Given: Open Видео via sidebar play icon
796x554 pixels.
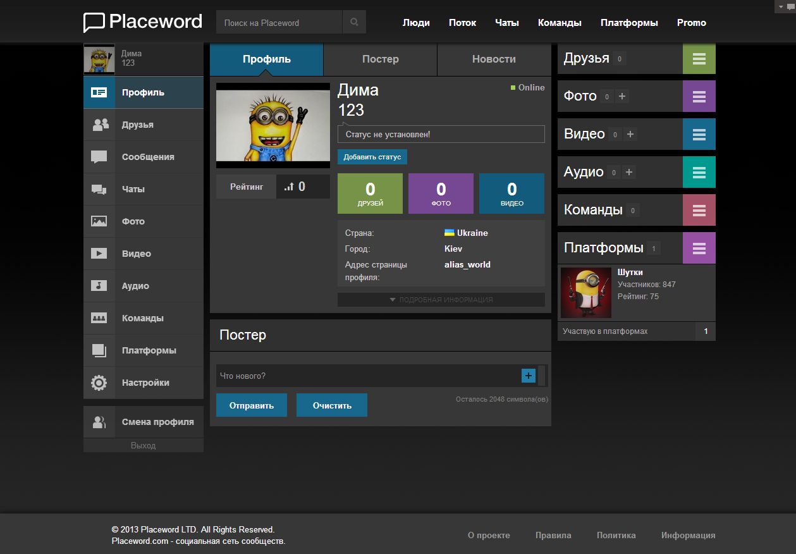Looking at the screenshot, I should tap(99, 254).
